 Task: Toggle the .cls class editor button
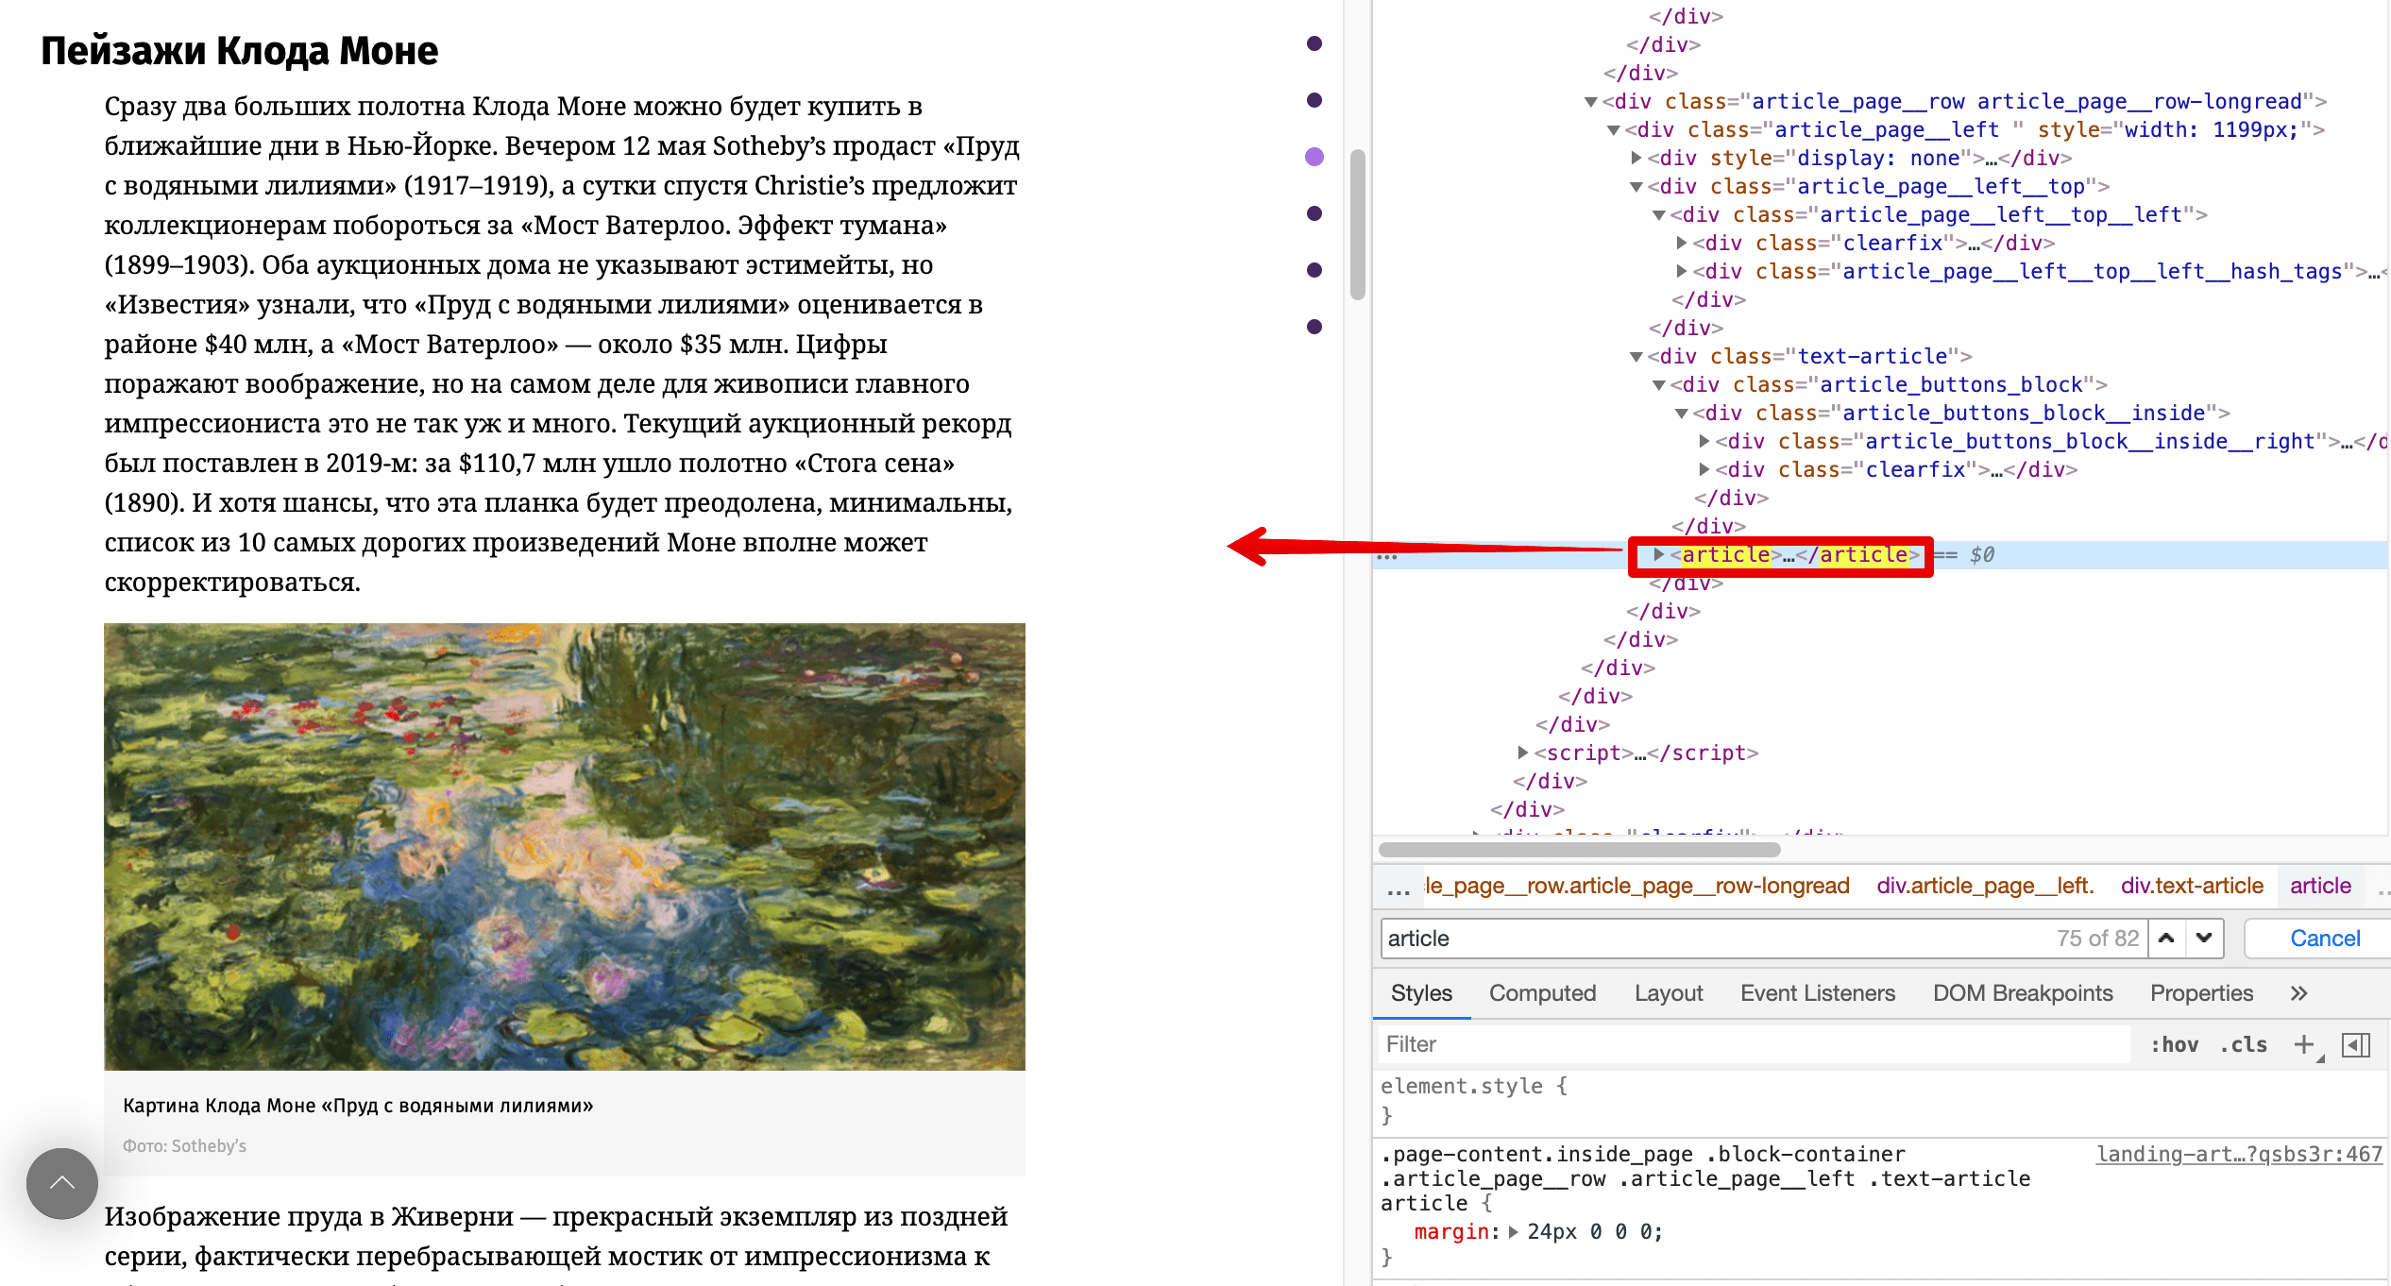(2243, 1044)
